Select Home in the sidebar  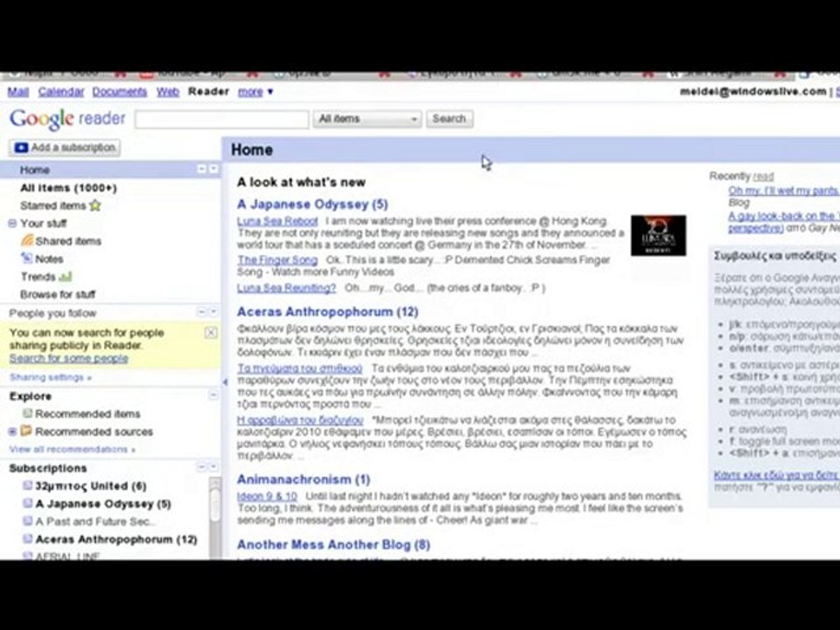[35, 170]
